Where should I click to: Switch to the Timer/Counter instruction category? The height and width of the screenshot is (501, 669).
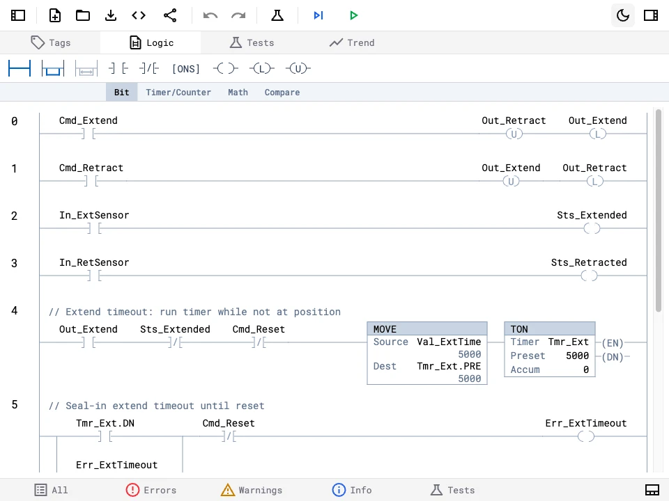(x=178, y=92)
